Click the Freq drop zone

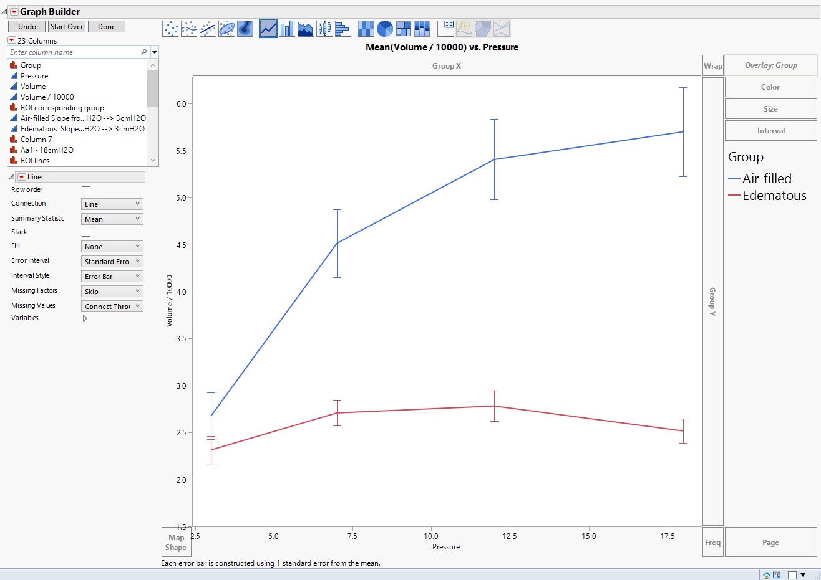713,543
